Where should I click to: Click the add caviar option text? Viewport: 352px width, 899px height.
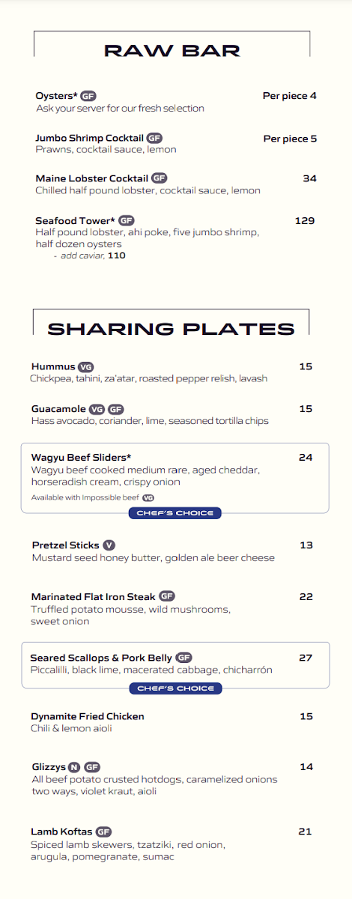[x=89, y=255]
